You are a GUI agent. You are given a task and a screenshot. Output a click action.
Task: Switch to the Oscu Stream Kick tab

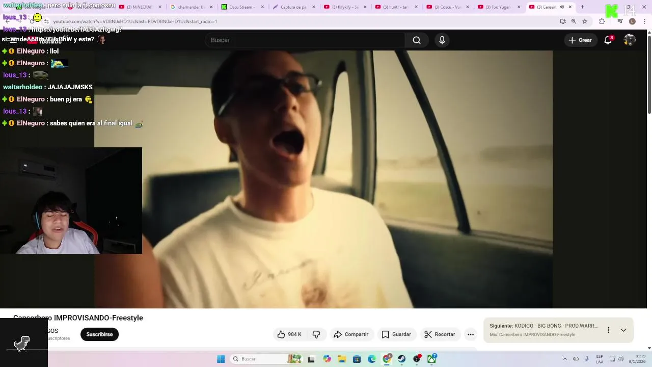coord(242,7)
